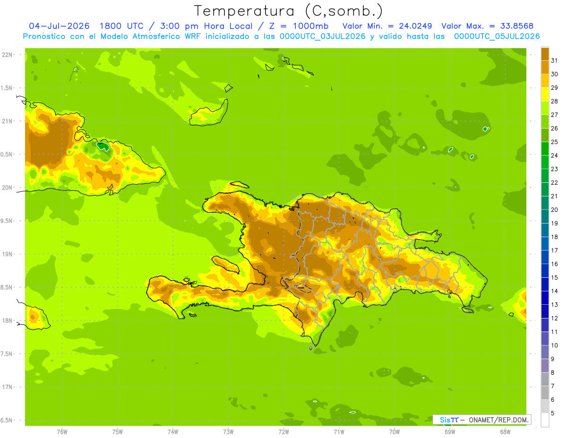Click the 69W longitude label
567x438 pixels.
click(449, 431)
